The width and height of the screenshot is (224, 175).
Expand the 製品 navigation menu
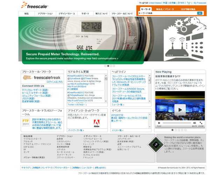[x=27, y=14]
